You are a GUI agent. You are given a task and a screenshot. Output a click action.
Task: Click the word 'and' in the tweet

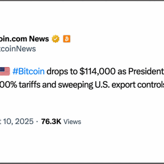click(49, 85)
